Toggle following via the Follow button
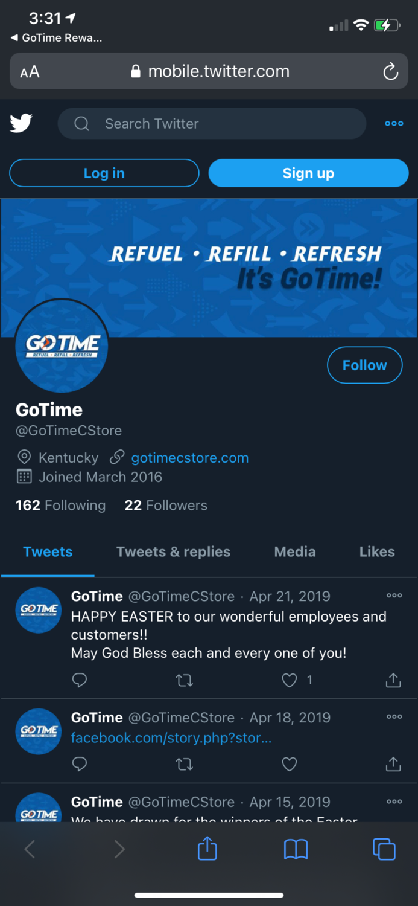 364,365
